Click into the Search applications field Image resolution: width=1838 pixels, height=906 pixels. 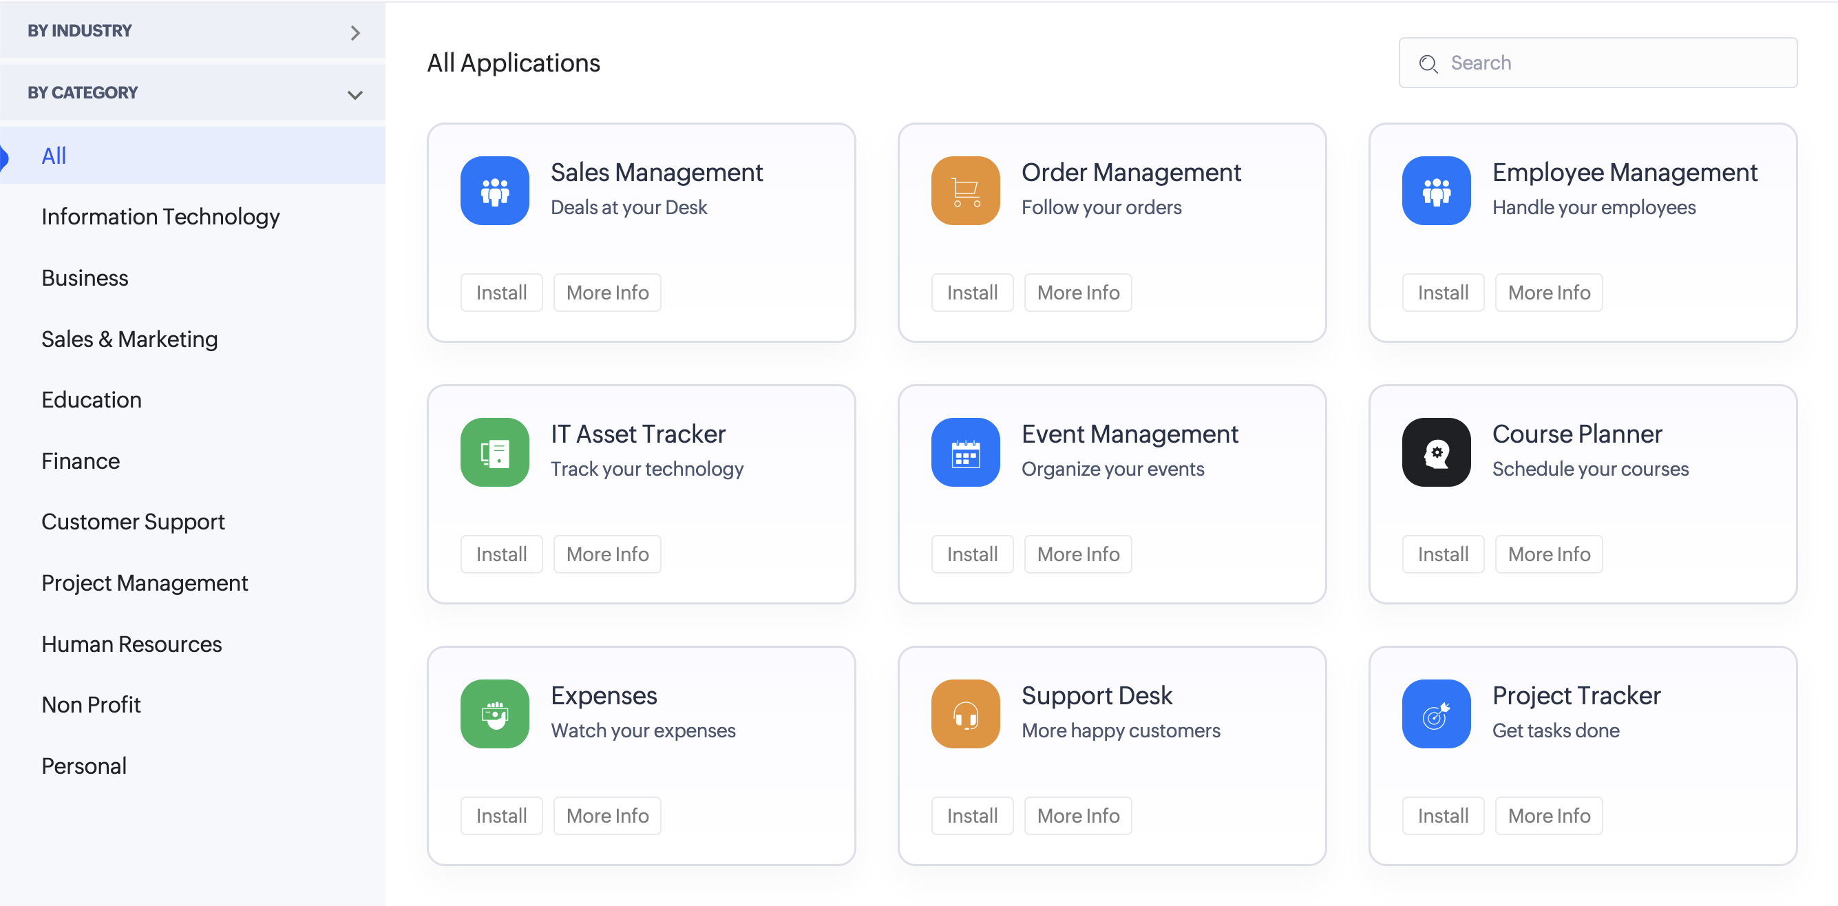(x=1612, y=63)
